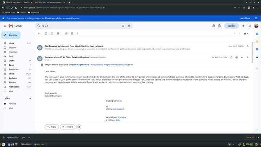Open search options filter icon
The height and width of the screenshot is (147, 261).
(x=129, y=26)
